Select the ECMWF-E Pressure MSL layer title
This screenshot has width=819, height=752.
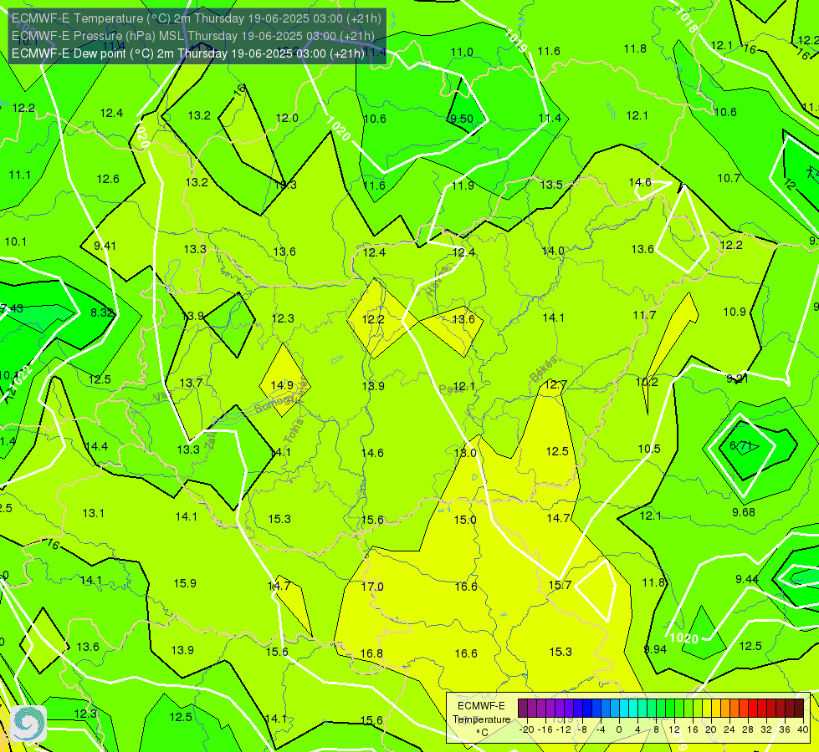click(x=192, y=36)
